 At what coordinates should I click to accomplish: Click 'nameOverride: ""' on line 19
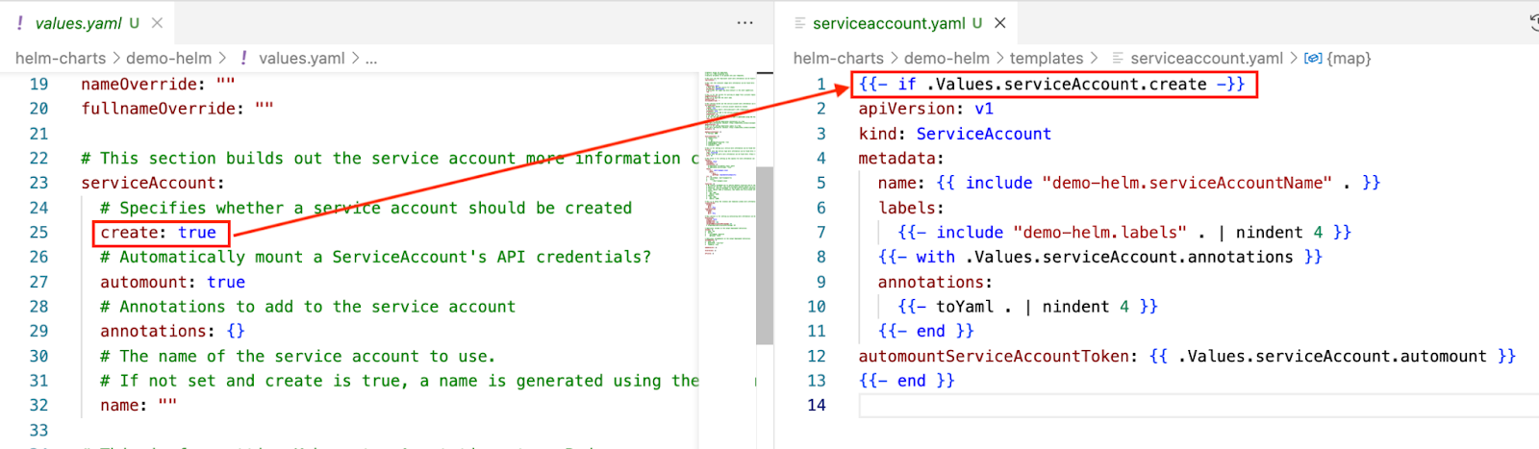coord(158,85)
